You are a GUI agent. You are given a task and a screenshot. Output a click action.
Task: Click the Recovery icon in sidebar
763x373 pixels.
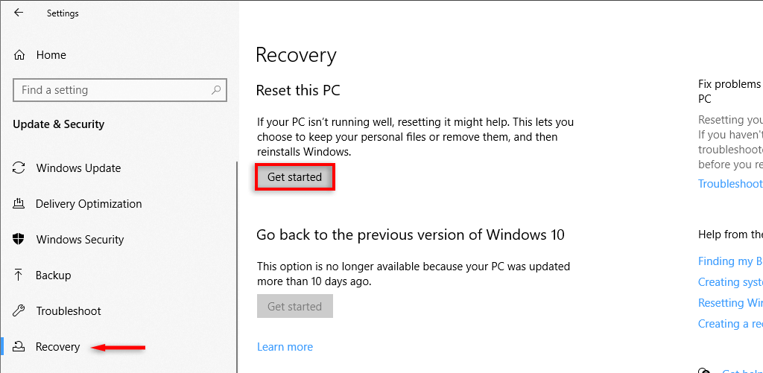coord(19,347)
